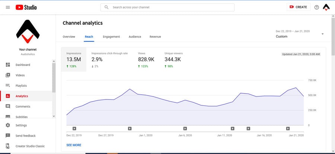Click the YouTube Studio logo
This screenshot has height=154, width=335.
coord(26,7)
